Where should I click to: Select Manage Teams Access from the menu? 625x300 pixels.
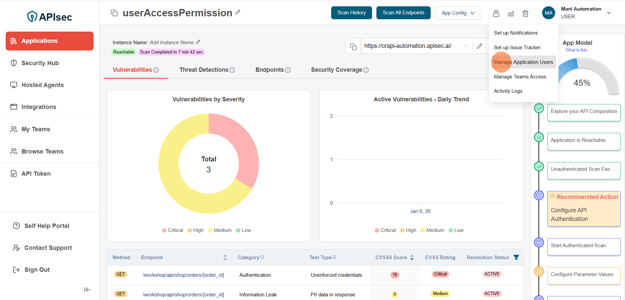pos(520,77)
